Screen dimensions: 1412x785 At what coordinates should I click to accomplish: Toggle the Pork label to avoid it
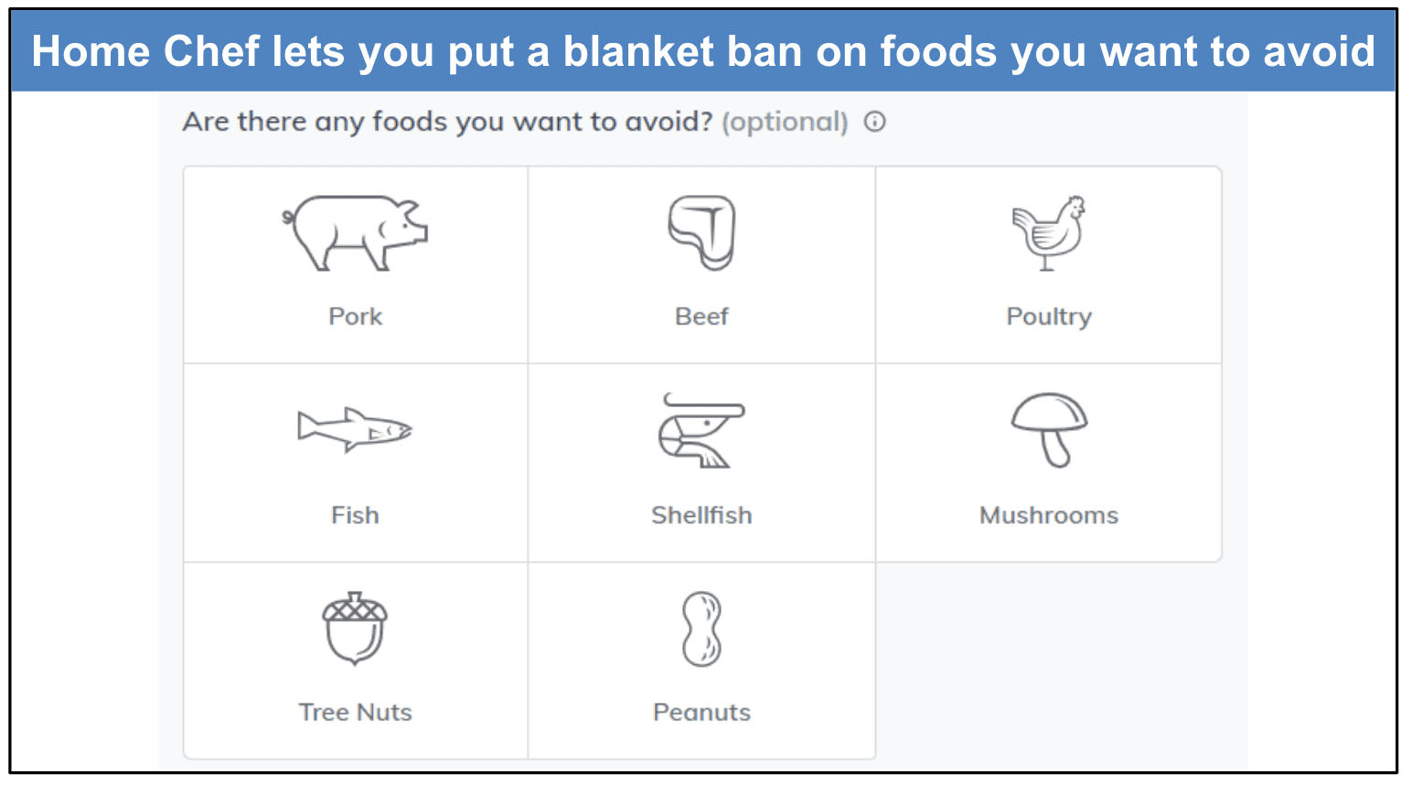click(355, 317)
